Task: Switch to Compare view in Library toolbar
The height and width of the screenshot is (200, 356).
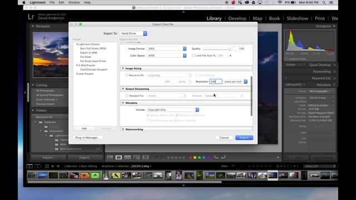Action: 127,157
